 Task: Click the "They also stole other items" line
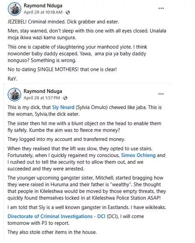coord(52,232)
